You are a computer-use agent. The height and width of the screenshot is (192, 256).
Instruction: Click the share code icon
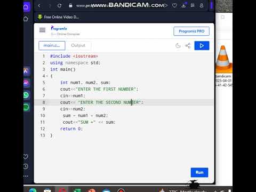(x=188, y=46)
